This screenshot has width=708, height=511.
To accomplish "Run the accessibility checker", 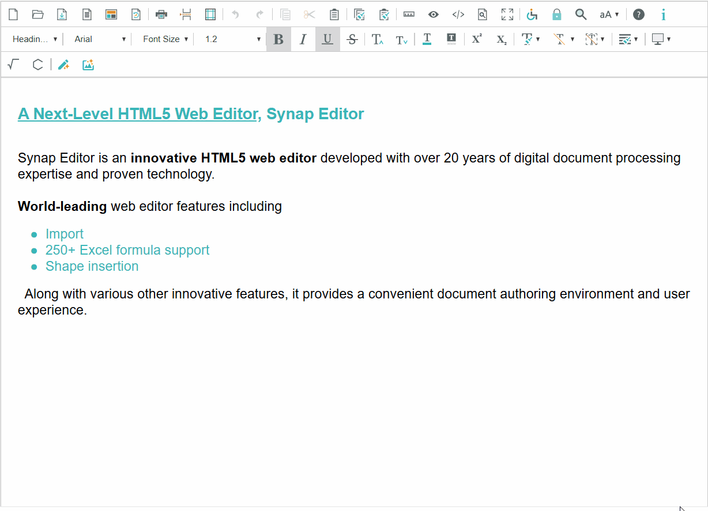I will [532, 14].
